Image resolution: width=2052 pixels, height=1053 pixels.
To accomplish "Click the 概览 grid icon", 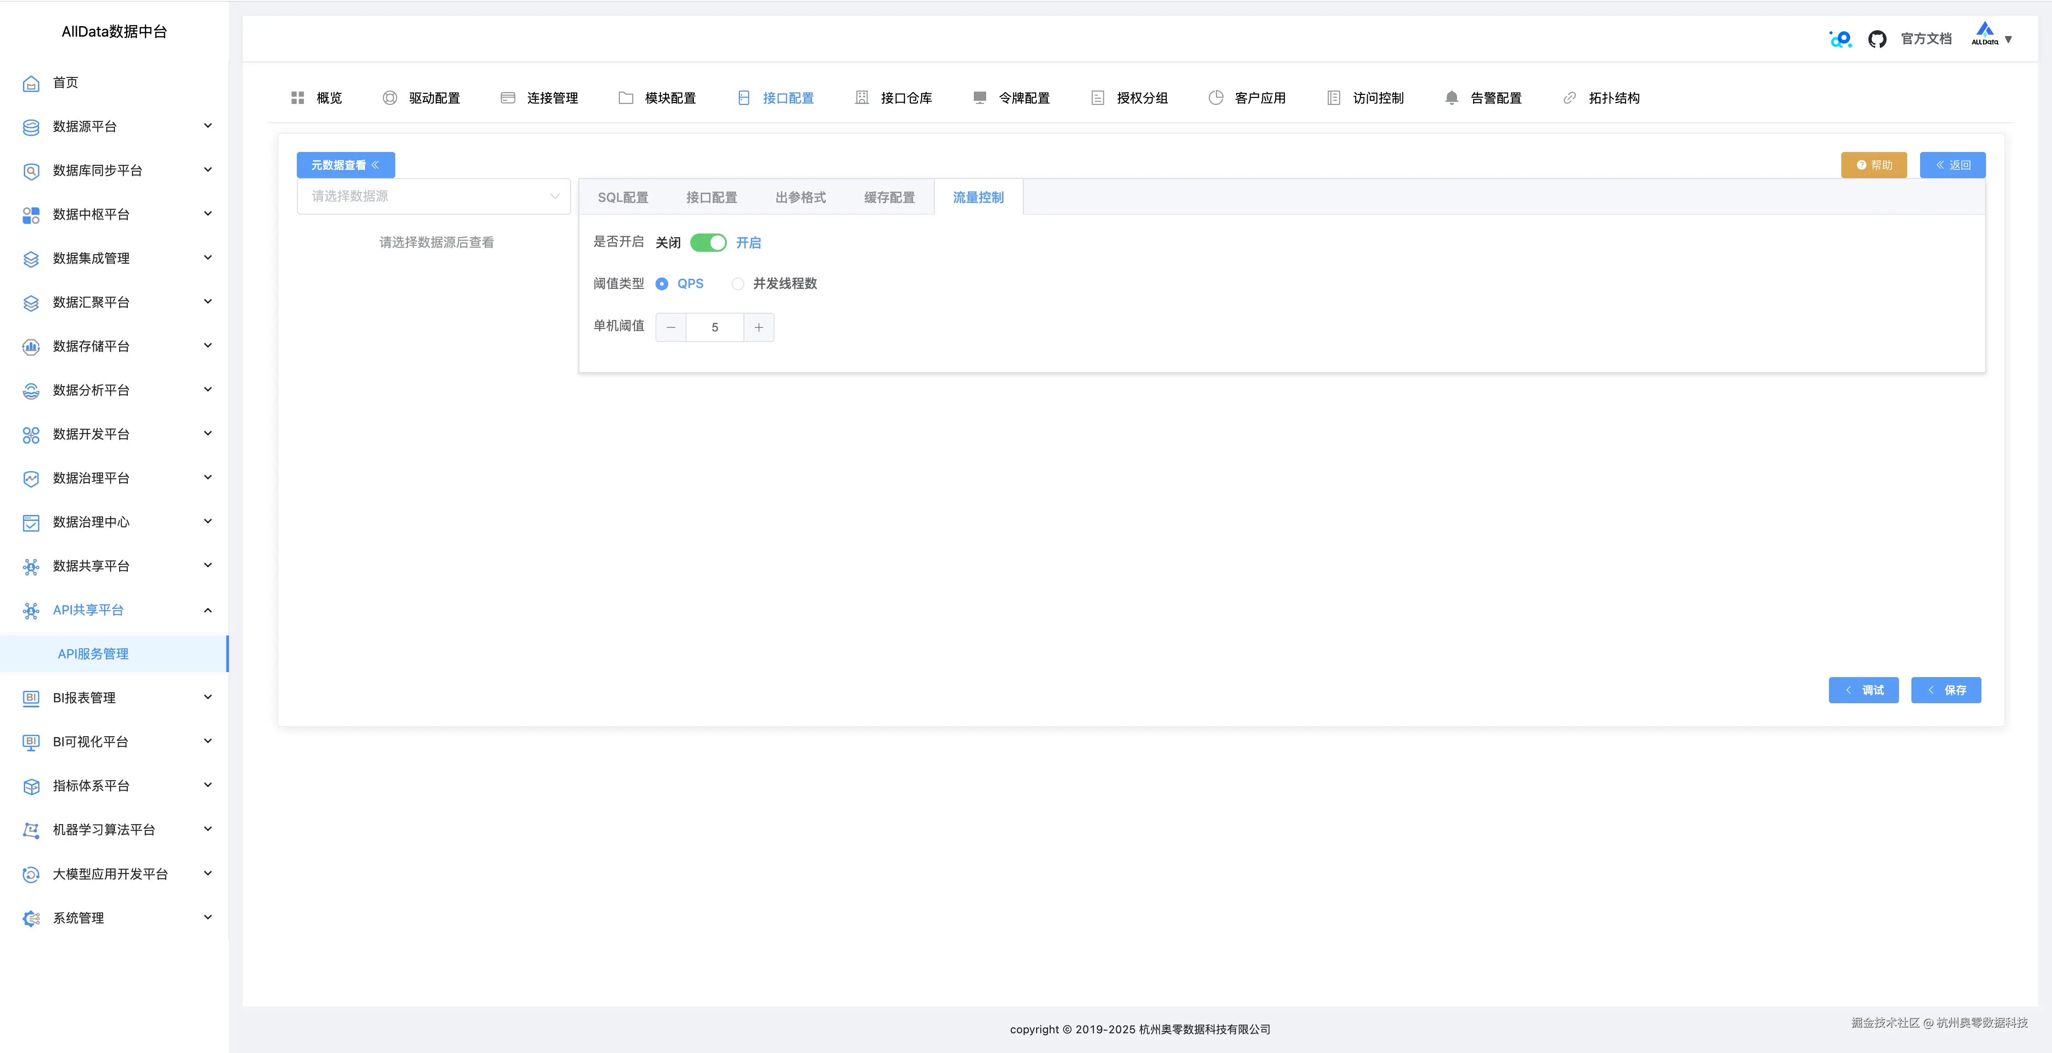I will (x=298, y=98).
